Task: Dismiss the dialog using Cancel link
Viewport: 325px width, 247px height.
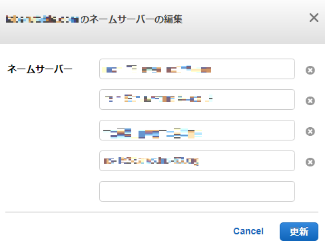Action: coord(248,231)
